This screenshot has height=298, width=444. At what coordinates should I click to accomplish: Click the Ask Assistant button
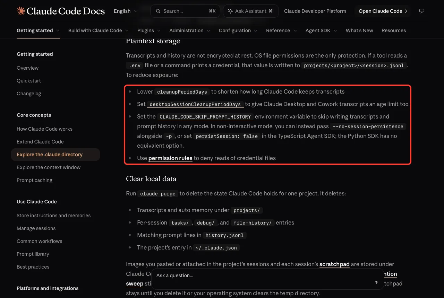[x=251, y=11]
